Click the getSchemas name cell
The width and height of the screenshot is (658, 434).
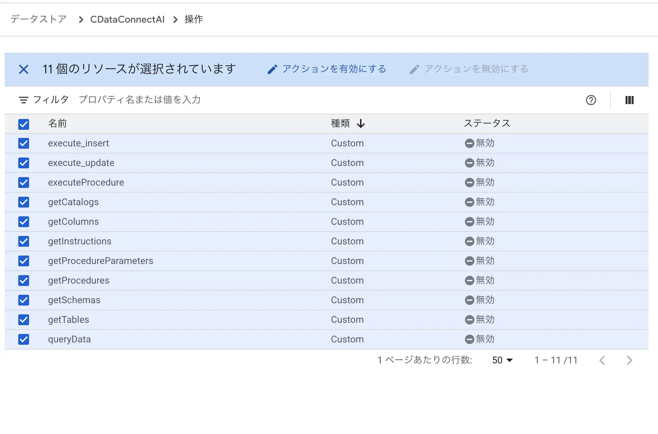[x=74, y=300]
